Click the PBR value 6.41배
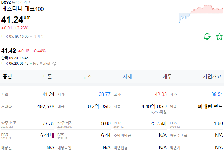 (x=47, y=135)
